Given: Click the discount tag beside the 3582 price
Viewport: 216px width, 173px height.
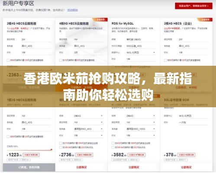Looking at the screenshot, I should (x=136, y=155).
